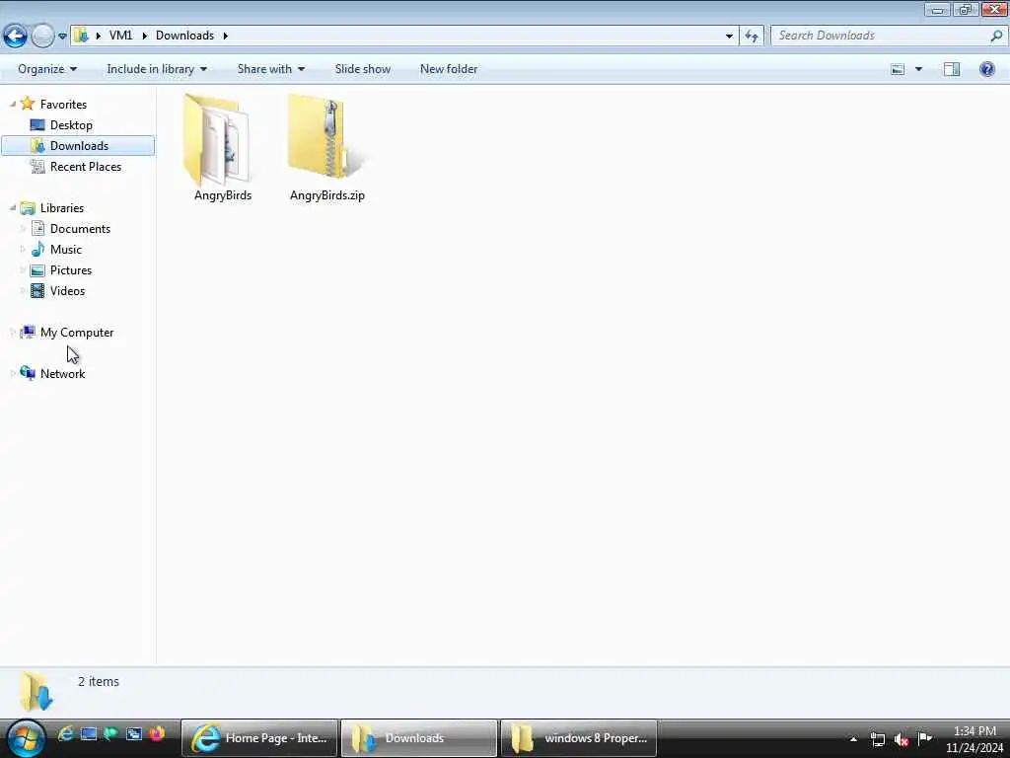This screenshot has height=758, width=1010.
Task: Open the Include in library menu
Action: pos(157,69)
